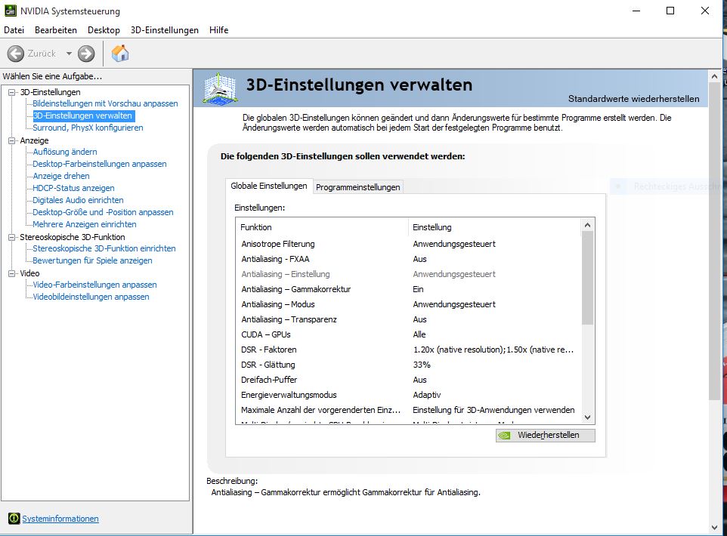
Task: Click the 33% DSR Glättung value
Action: (422, 365)
